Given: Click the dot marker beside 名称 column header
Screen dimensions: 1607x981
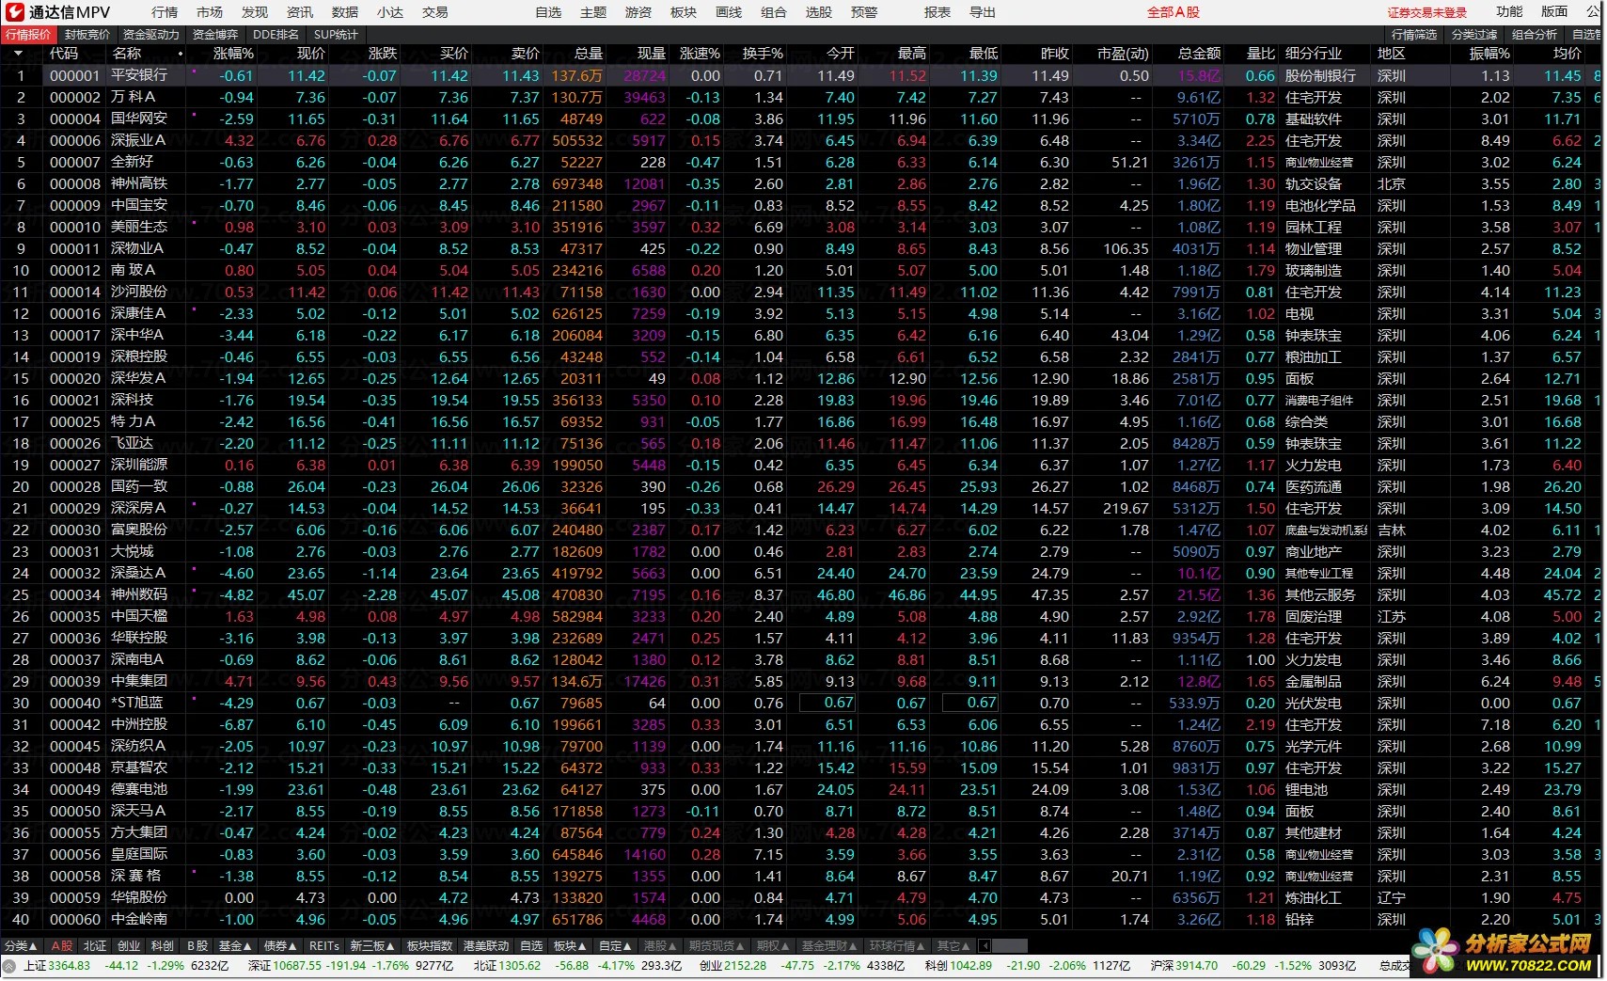Looking at the screenshot, I should tap(181, 54).
